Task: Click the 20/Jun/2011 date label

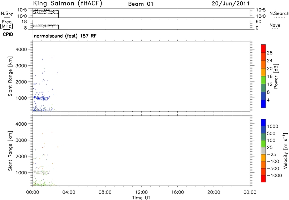Action: pos(230,4)
